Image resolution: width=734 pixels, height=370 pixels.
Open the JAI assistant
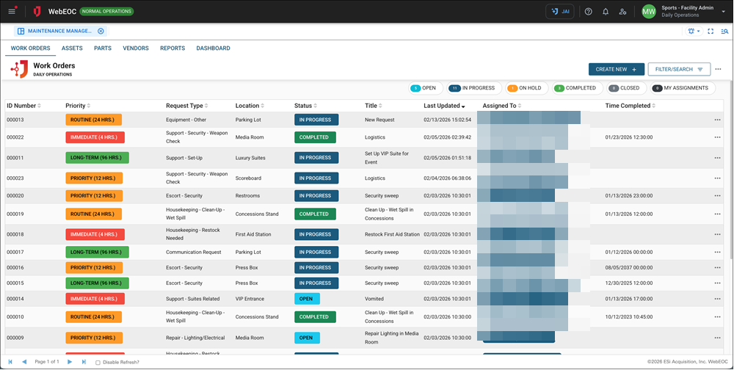(560, 12)
